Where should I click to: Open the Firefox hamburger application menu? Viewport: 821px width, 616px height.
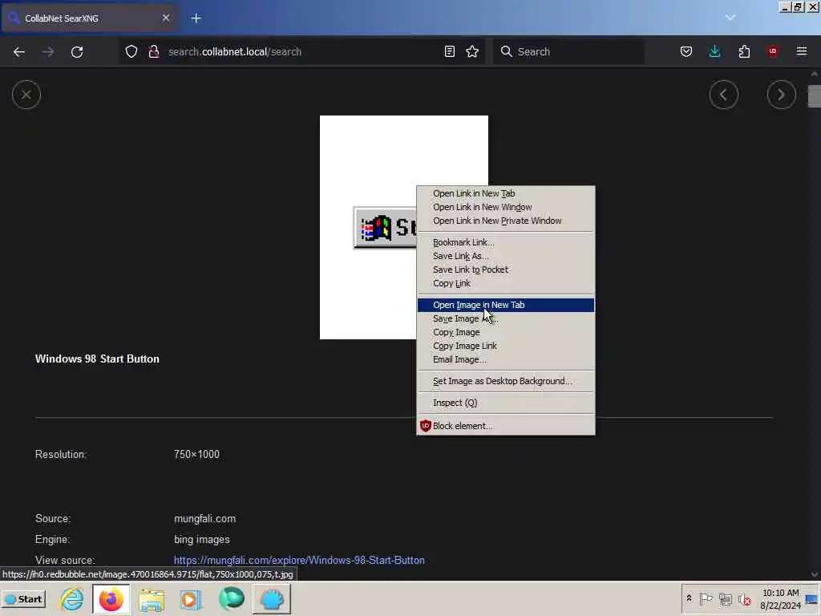coord(802,51)
